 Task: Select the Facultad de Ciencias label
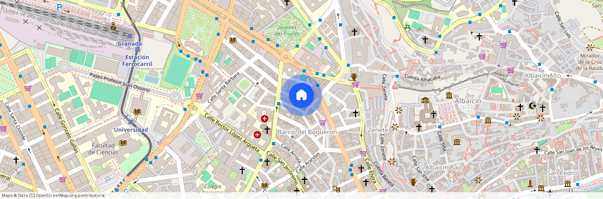point(103,149)
